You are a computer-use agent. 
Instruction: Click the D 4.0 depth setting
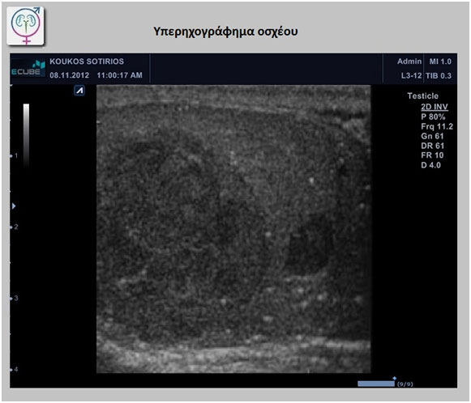tap(430, 165)
